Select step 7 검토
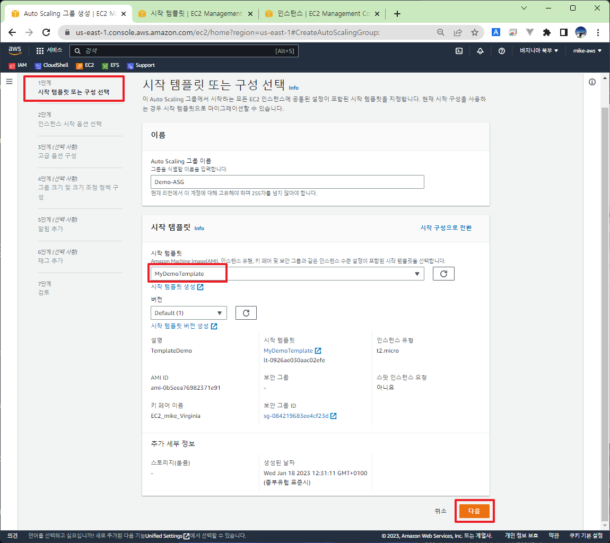This screenshot has width=610, height=543. click(43, 292)
